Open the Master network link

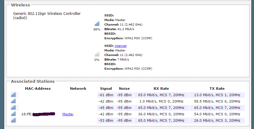click(68, 114)
